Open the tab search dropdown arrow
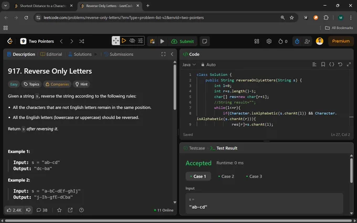The height and width of the screenshot is (223, 357). click(5, 6)
